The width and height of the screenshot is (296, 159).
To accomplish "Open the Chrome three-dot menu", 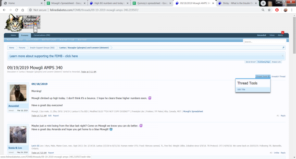I will (x=292, y=10).
